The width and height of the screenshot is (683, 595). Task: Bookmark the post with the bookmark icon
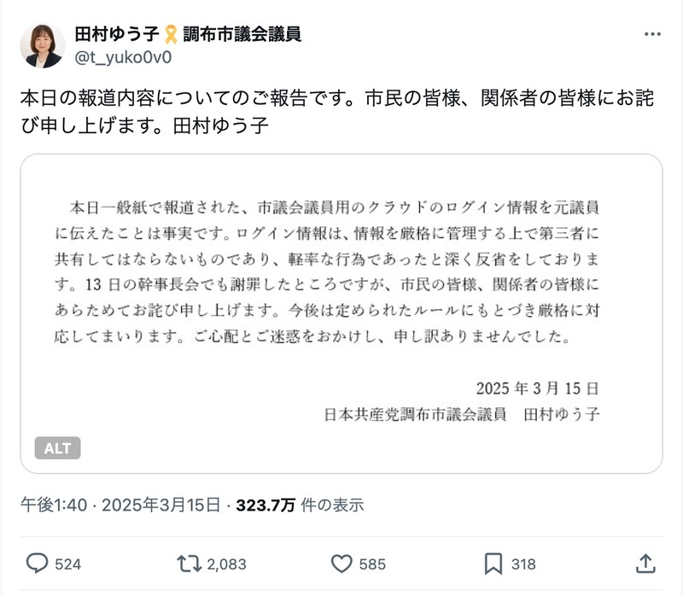point(493,563)
